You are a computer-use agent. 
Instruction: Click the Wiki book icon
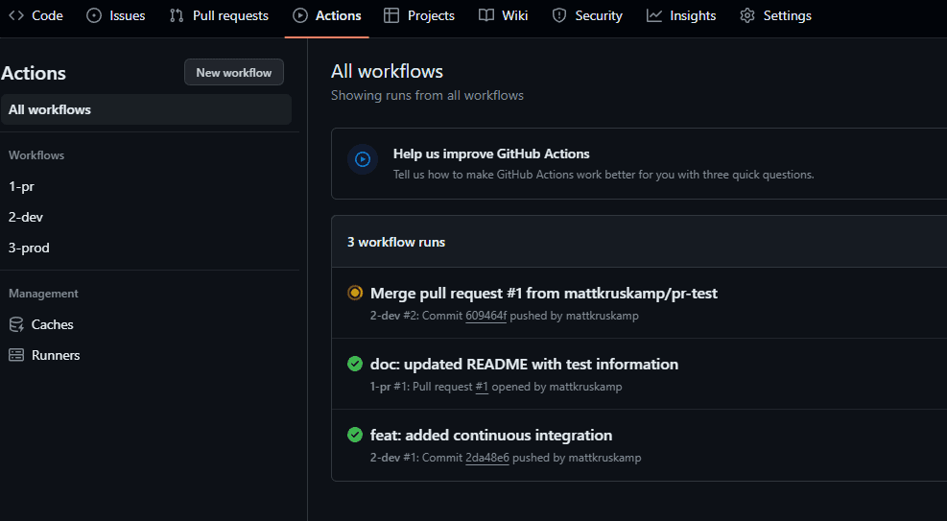[x=486, y=15]
